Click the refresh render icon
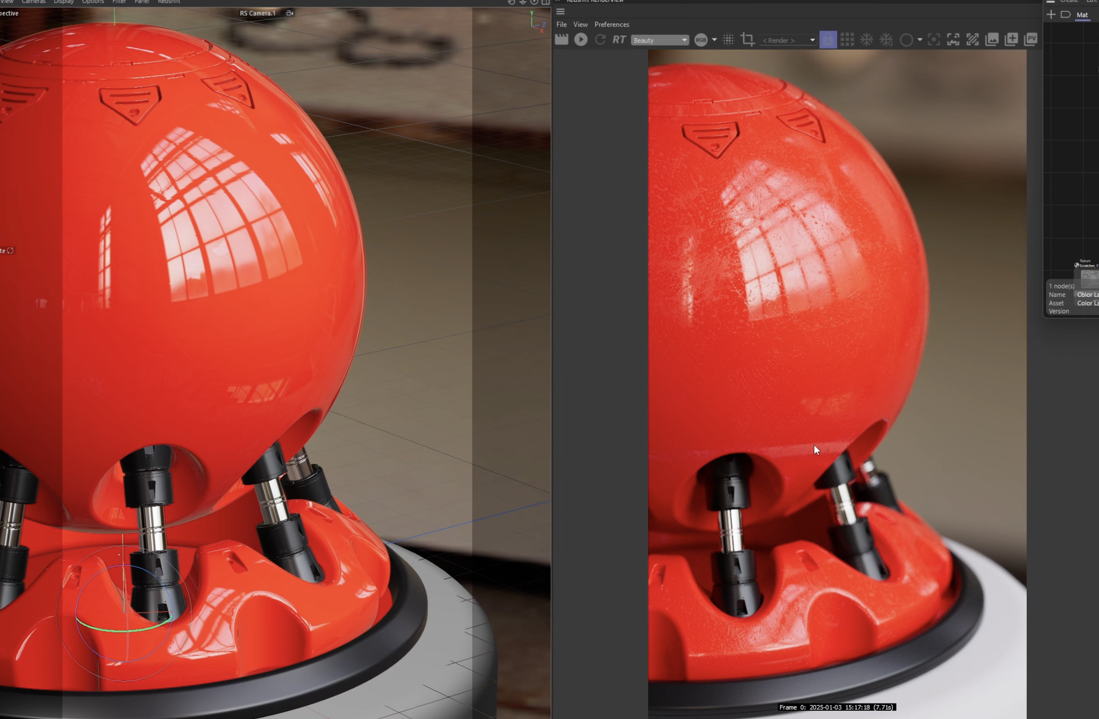This screenshot has width=1099, height=719. 600,39
